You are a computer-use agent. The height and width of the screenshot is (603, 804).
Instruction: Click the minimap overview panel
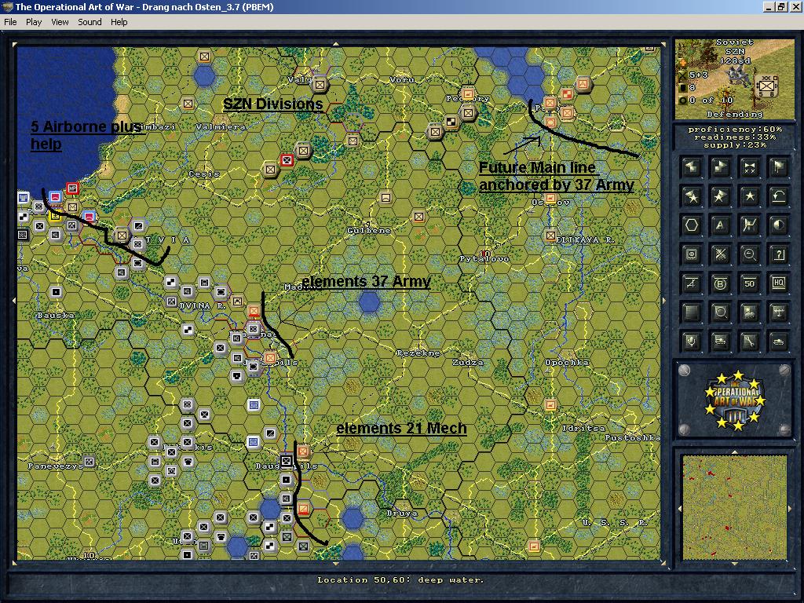pos(734,508)
